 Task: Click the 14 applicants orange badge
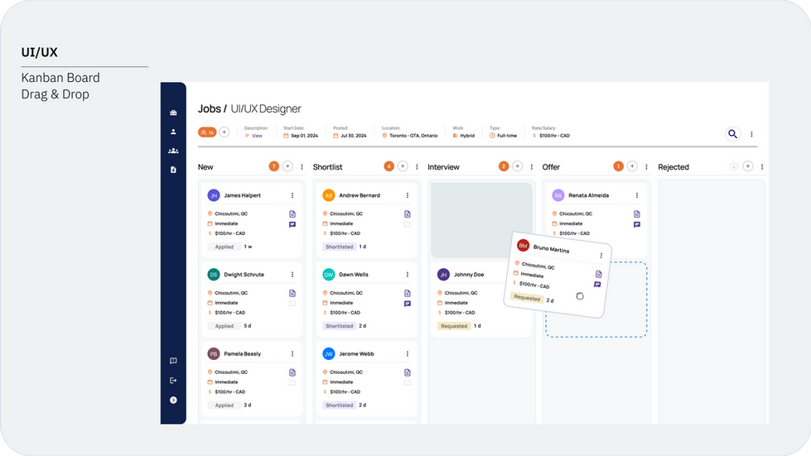tap(207, 132)
